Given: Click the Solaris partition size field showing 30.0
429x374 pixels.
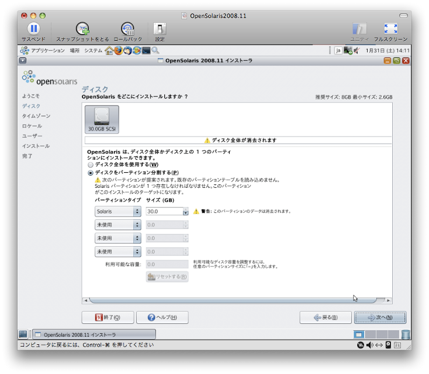Looking at the screenshot, I should (x=164, y=211).
